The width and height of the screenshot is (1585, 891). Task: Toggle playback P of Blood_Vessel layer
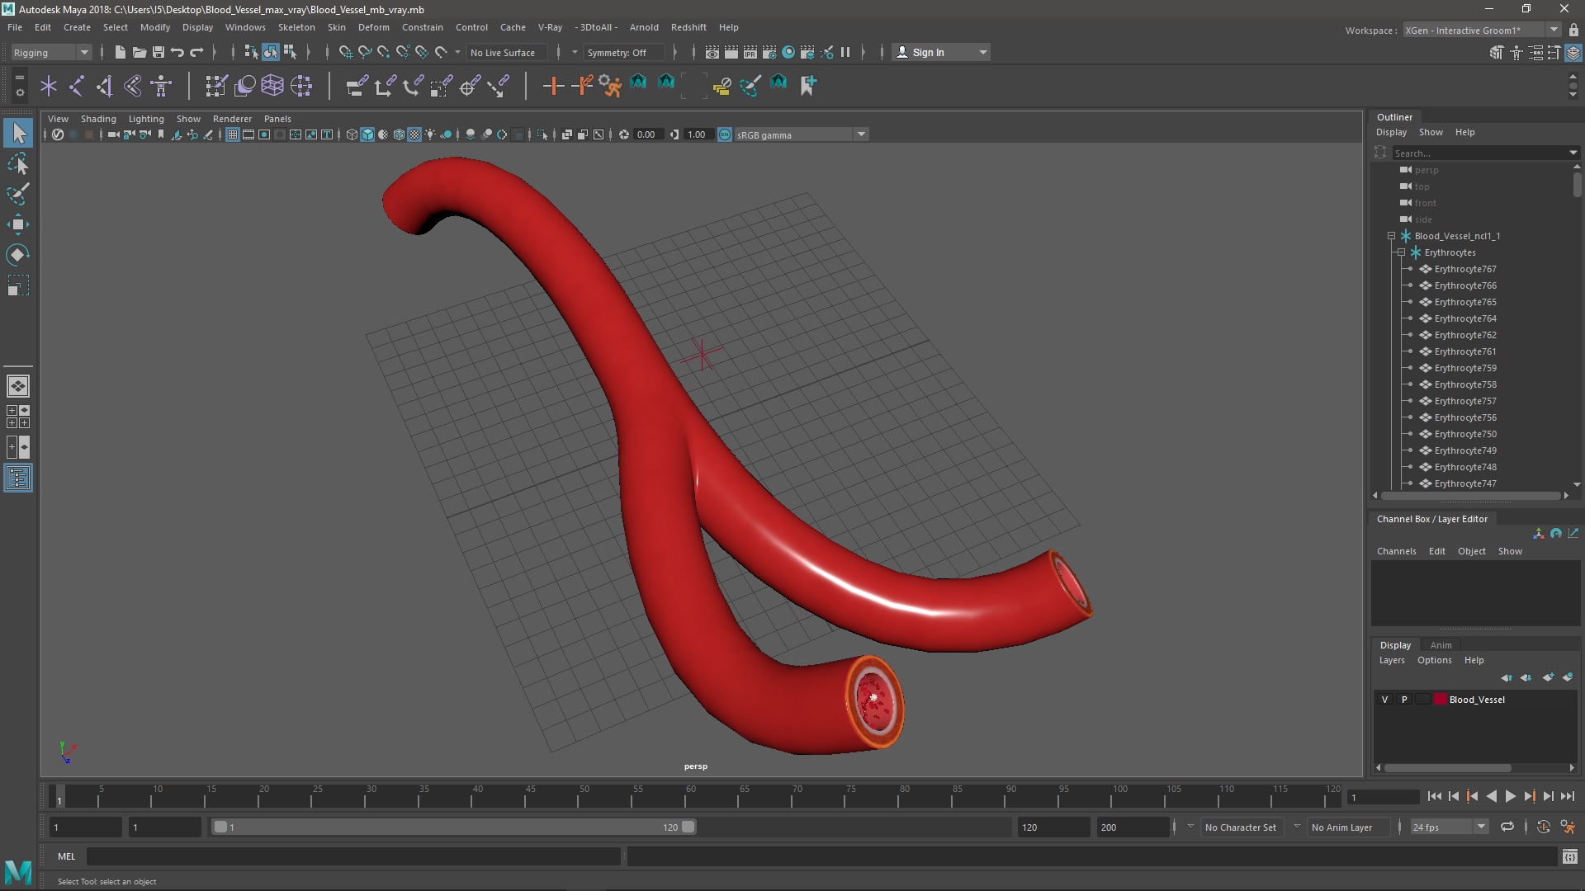1403,700
